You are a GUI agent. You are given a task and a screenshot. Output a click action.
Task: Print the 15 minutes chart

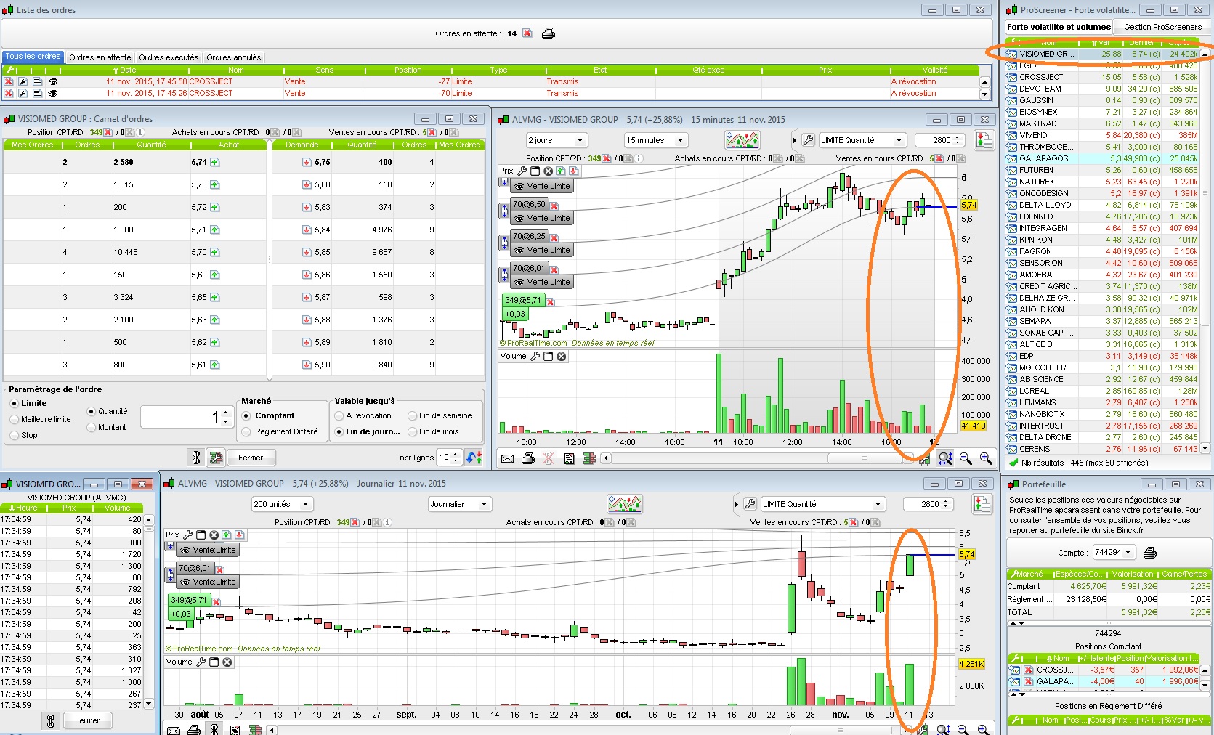(528, 458)
